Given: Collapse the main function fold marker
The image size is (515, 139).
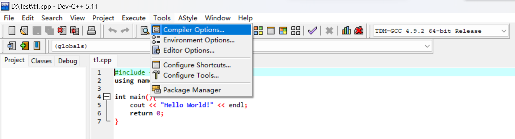Looking at the screenshot, I should click(x=107, y=97).
